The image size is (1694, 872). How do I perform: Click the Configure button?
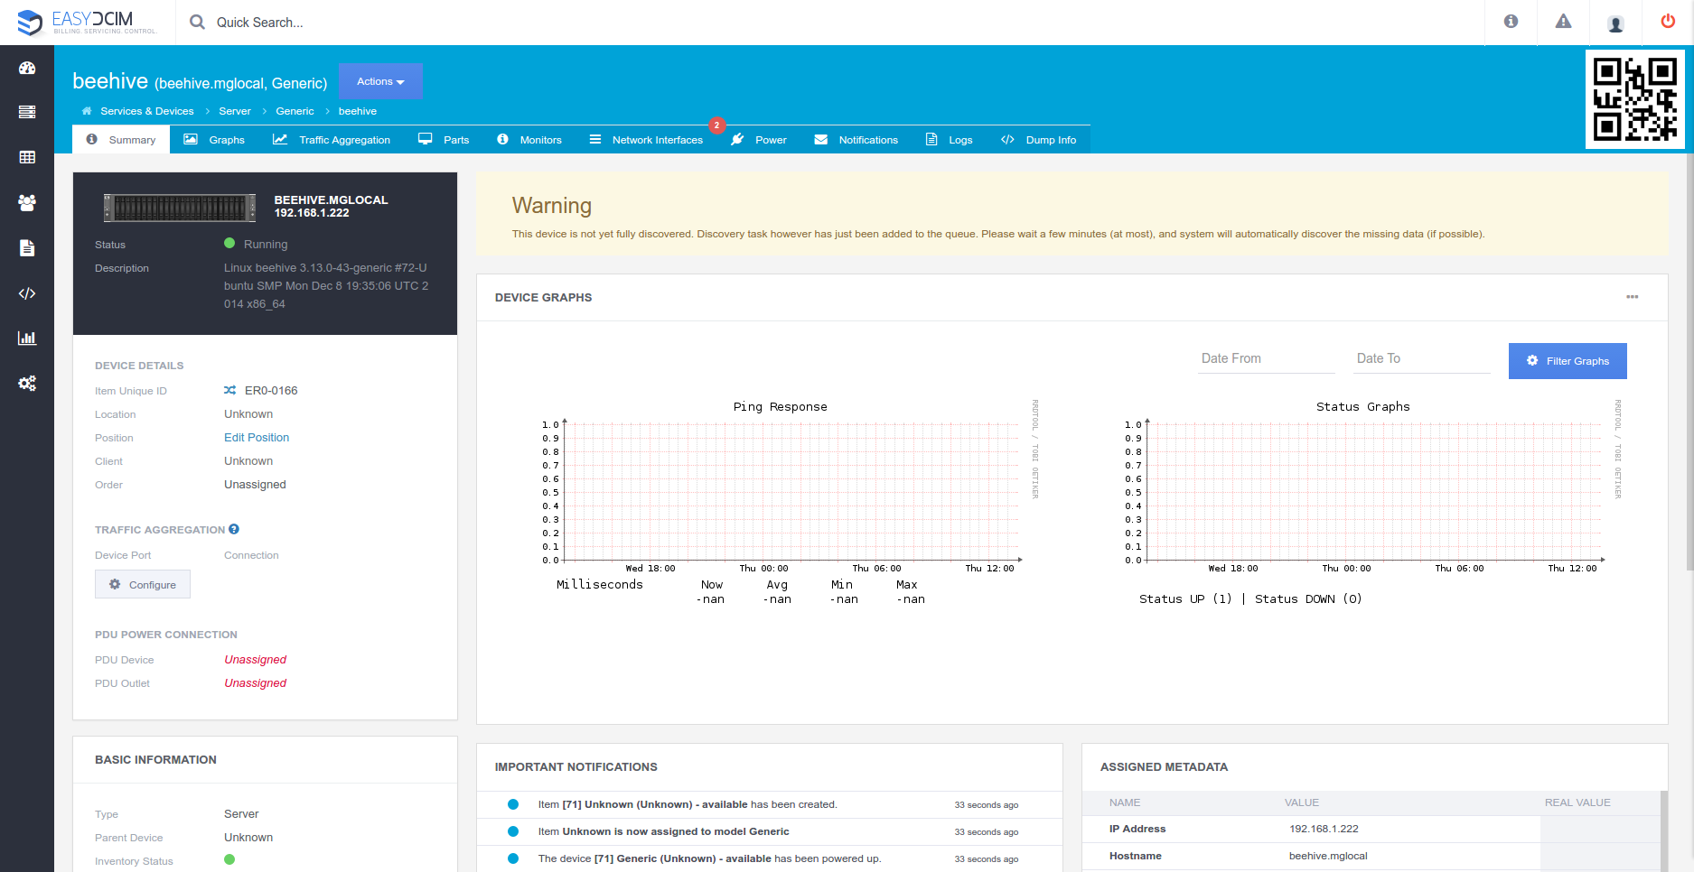coord(143,584)
